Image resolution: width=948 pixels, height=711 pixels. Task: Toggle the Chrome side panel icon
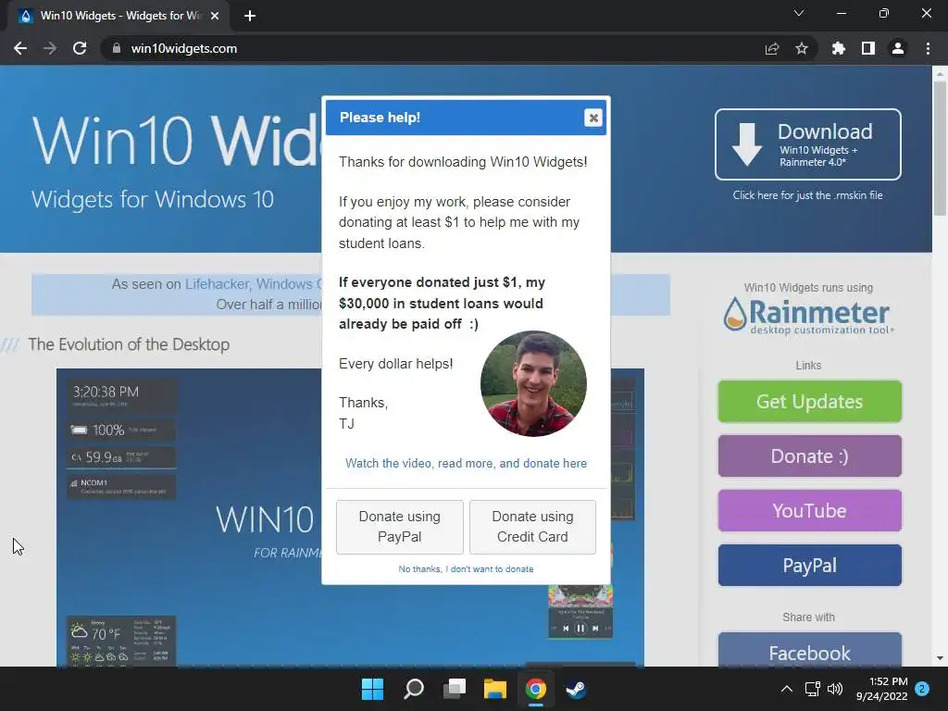(868, 48)
